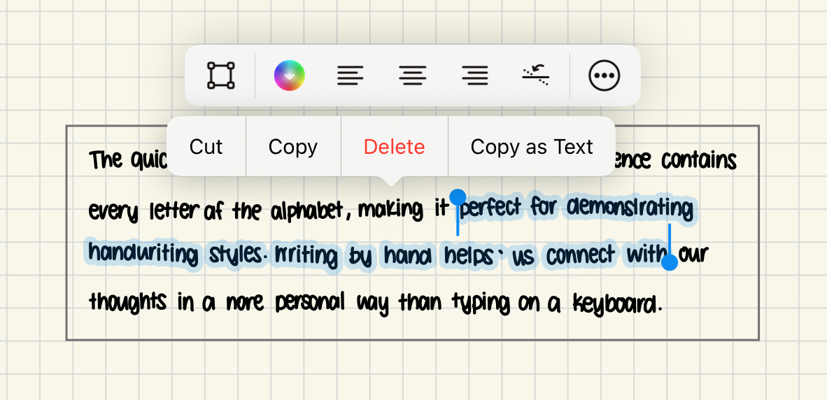The height and width of the screenshot is (400, 827).
Task: Tap the word "alphabet" in the text
Action: 306,210
